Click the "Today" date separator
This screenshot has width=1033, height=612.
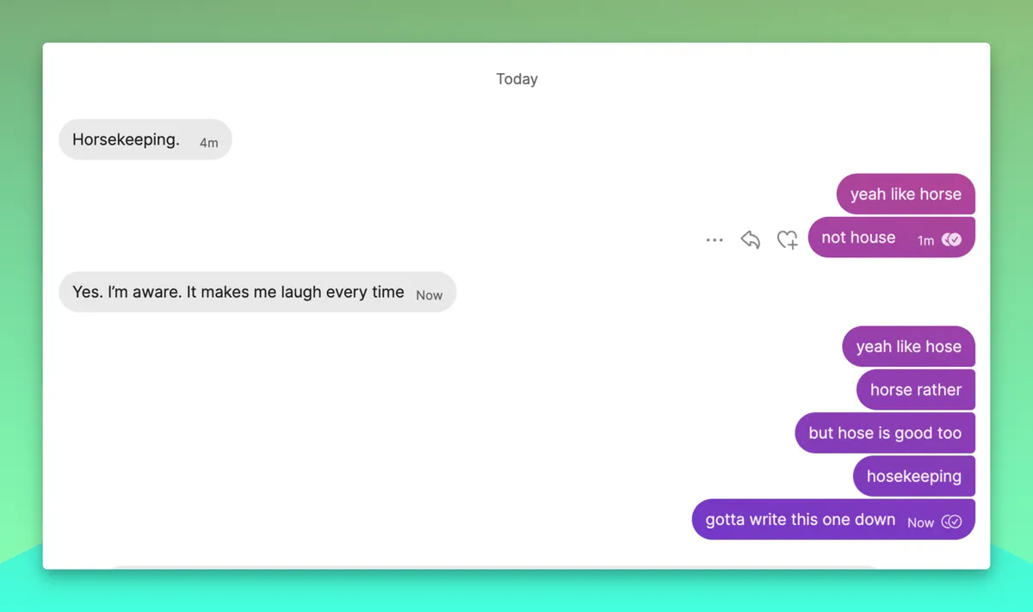(516, 79)
